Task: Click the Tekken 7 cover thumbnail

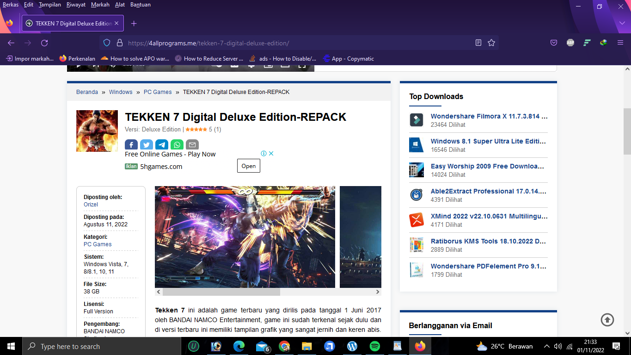Action: coord(97,131)
